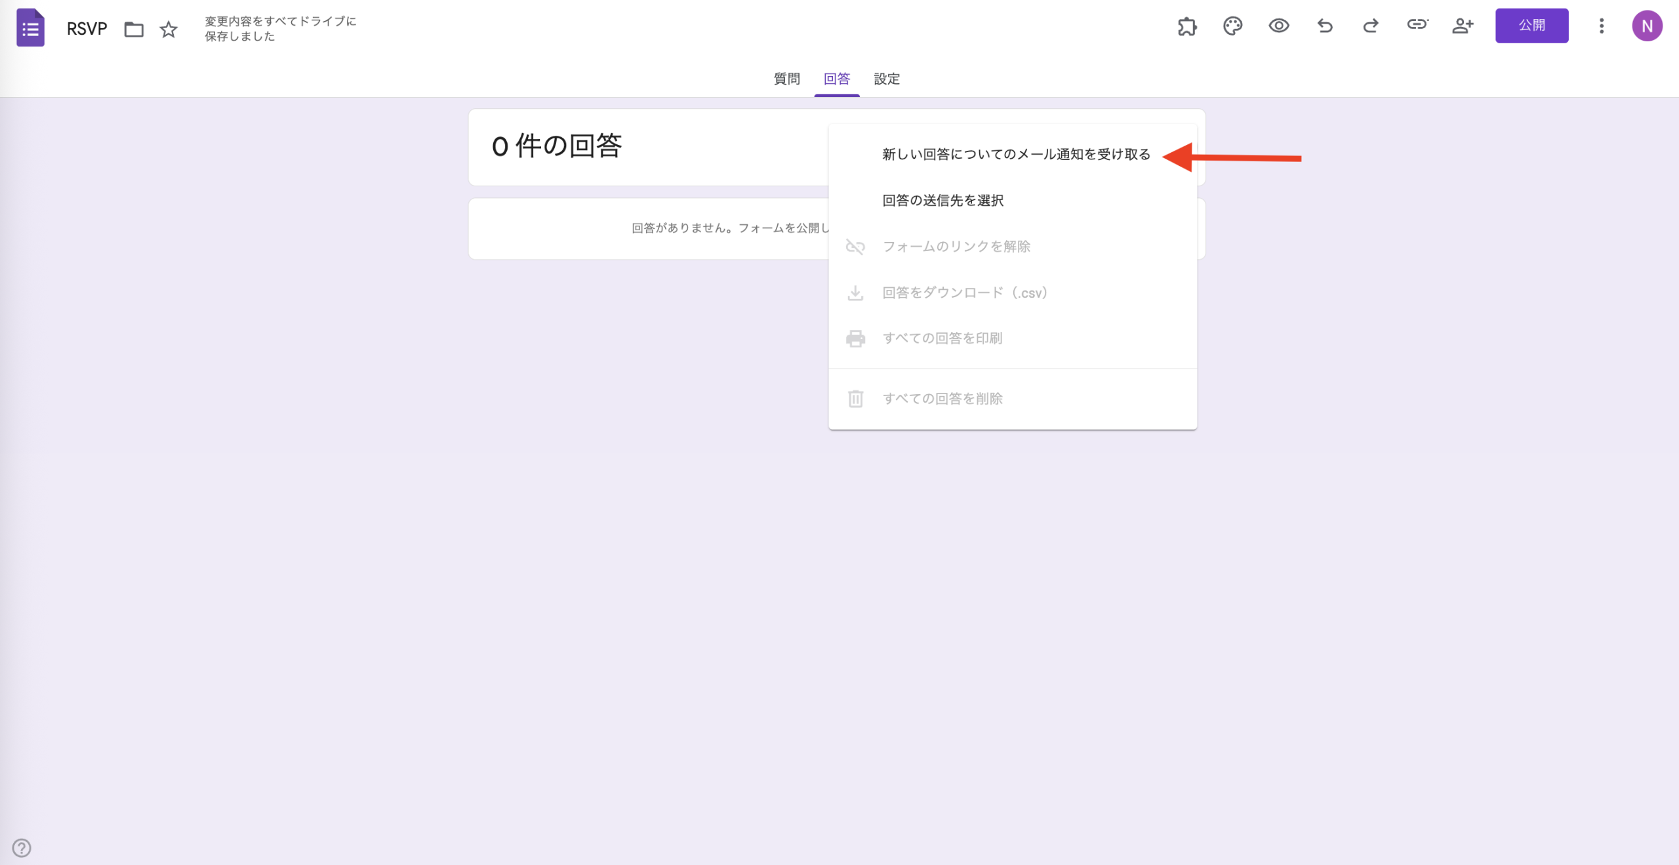Click the undo arrow icon
1679x865 pixels.
pos(1325,26)
